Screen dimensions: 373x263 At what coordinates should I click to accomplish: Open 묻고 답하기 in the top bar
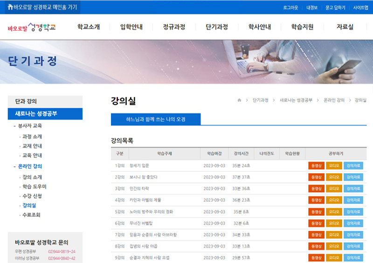[x=335, y=7]
